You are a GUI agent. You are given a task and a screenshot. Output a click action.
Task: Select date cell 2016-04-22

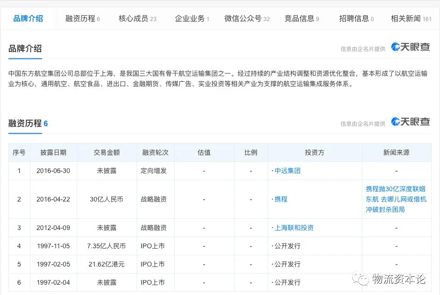53,199
